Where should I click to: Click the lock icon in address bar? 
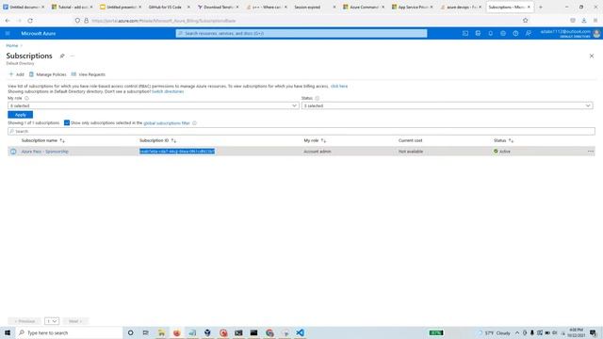click(86, 21)
